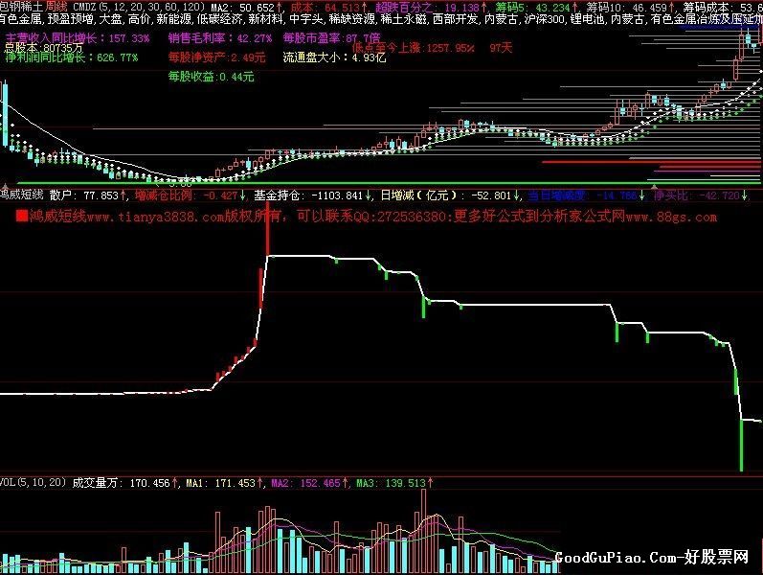Click the 超跌百分之: 19.138 readout
763x575 pixels.
pos(431,8)
